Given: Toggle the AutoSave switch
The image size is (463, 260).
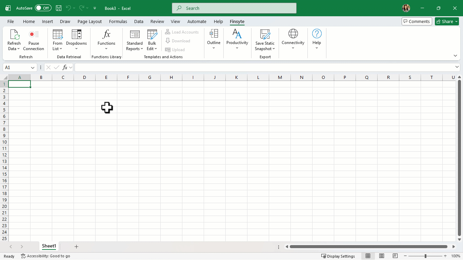Looking at the screenshot, I should (x=43, y=8).
